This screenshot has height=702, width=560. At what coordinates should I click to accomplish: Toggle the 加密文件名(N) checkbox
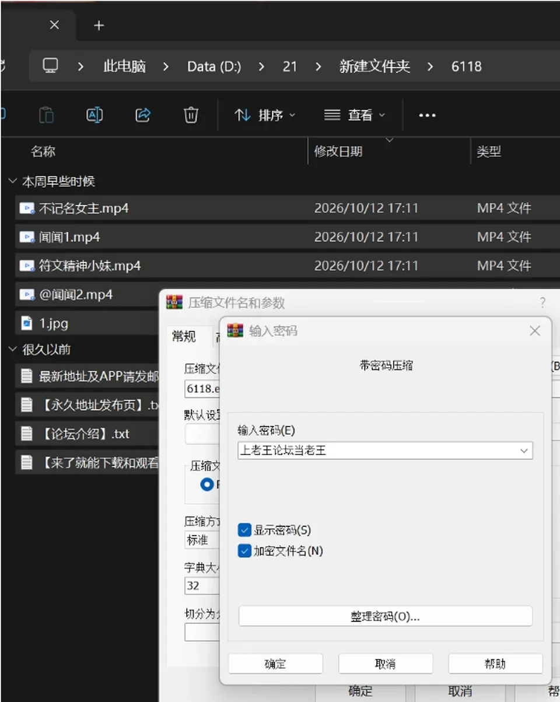(x=244, y=551)
